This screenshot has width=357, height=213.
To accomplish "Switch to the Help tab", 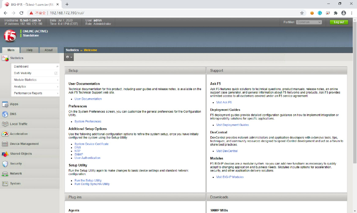I will [30, 50].
